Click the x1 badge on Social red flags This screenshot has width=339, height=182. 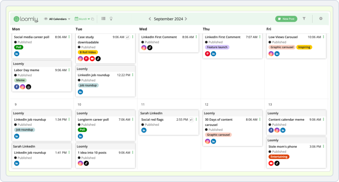191,120
